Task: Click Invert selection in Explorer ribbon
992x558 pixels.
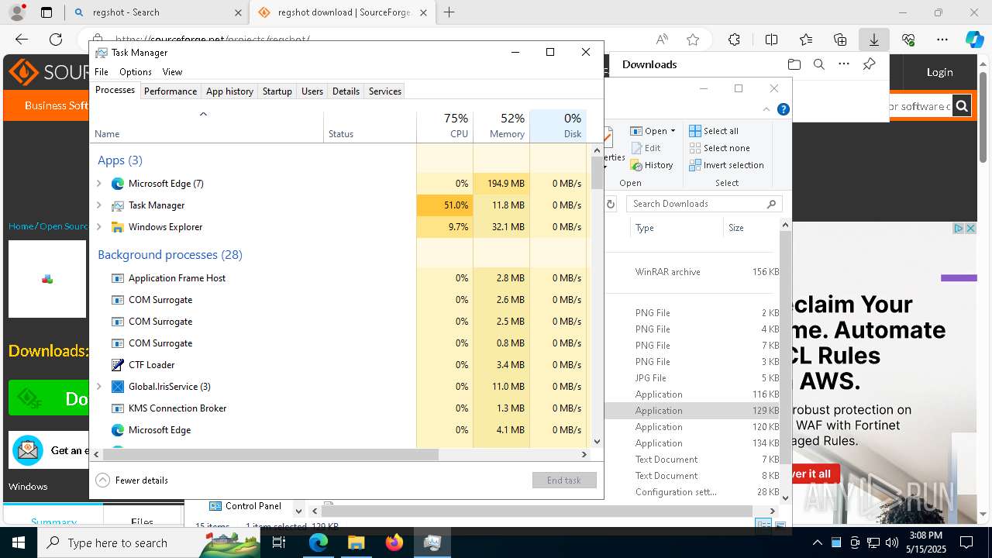Action: [726, 165]
